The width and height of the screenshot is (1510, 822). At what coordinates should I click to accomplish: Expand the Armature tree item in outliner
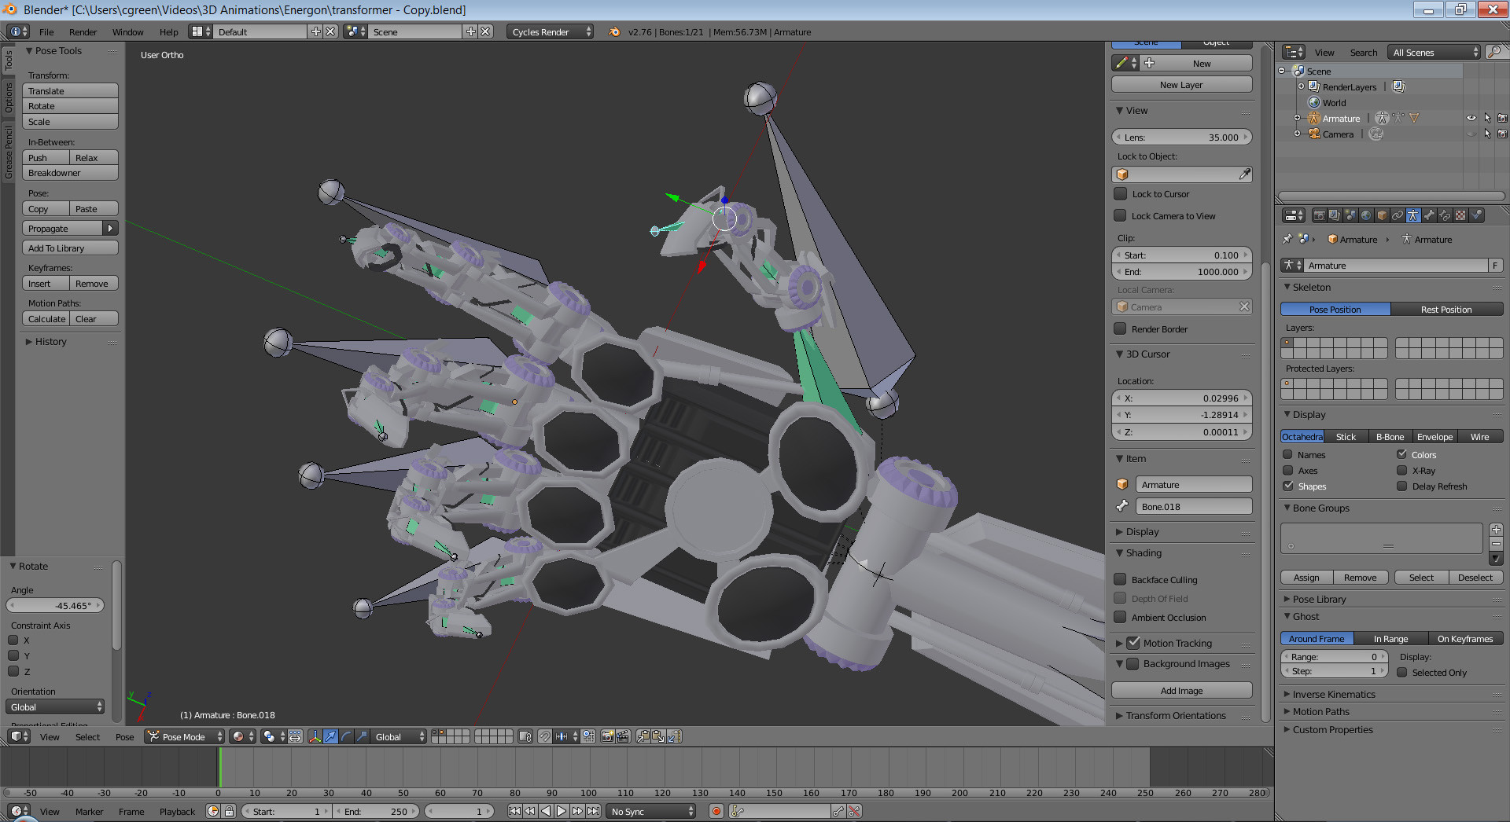pyautogui.click(x=1298, y=118)
